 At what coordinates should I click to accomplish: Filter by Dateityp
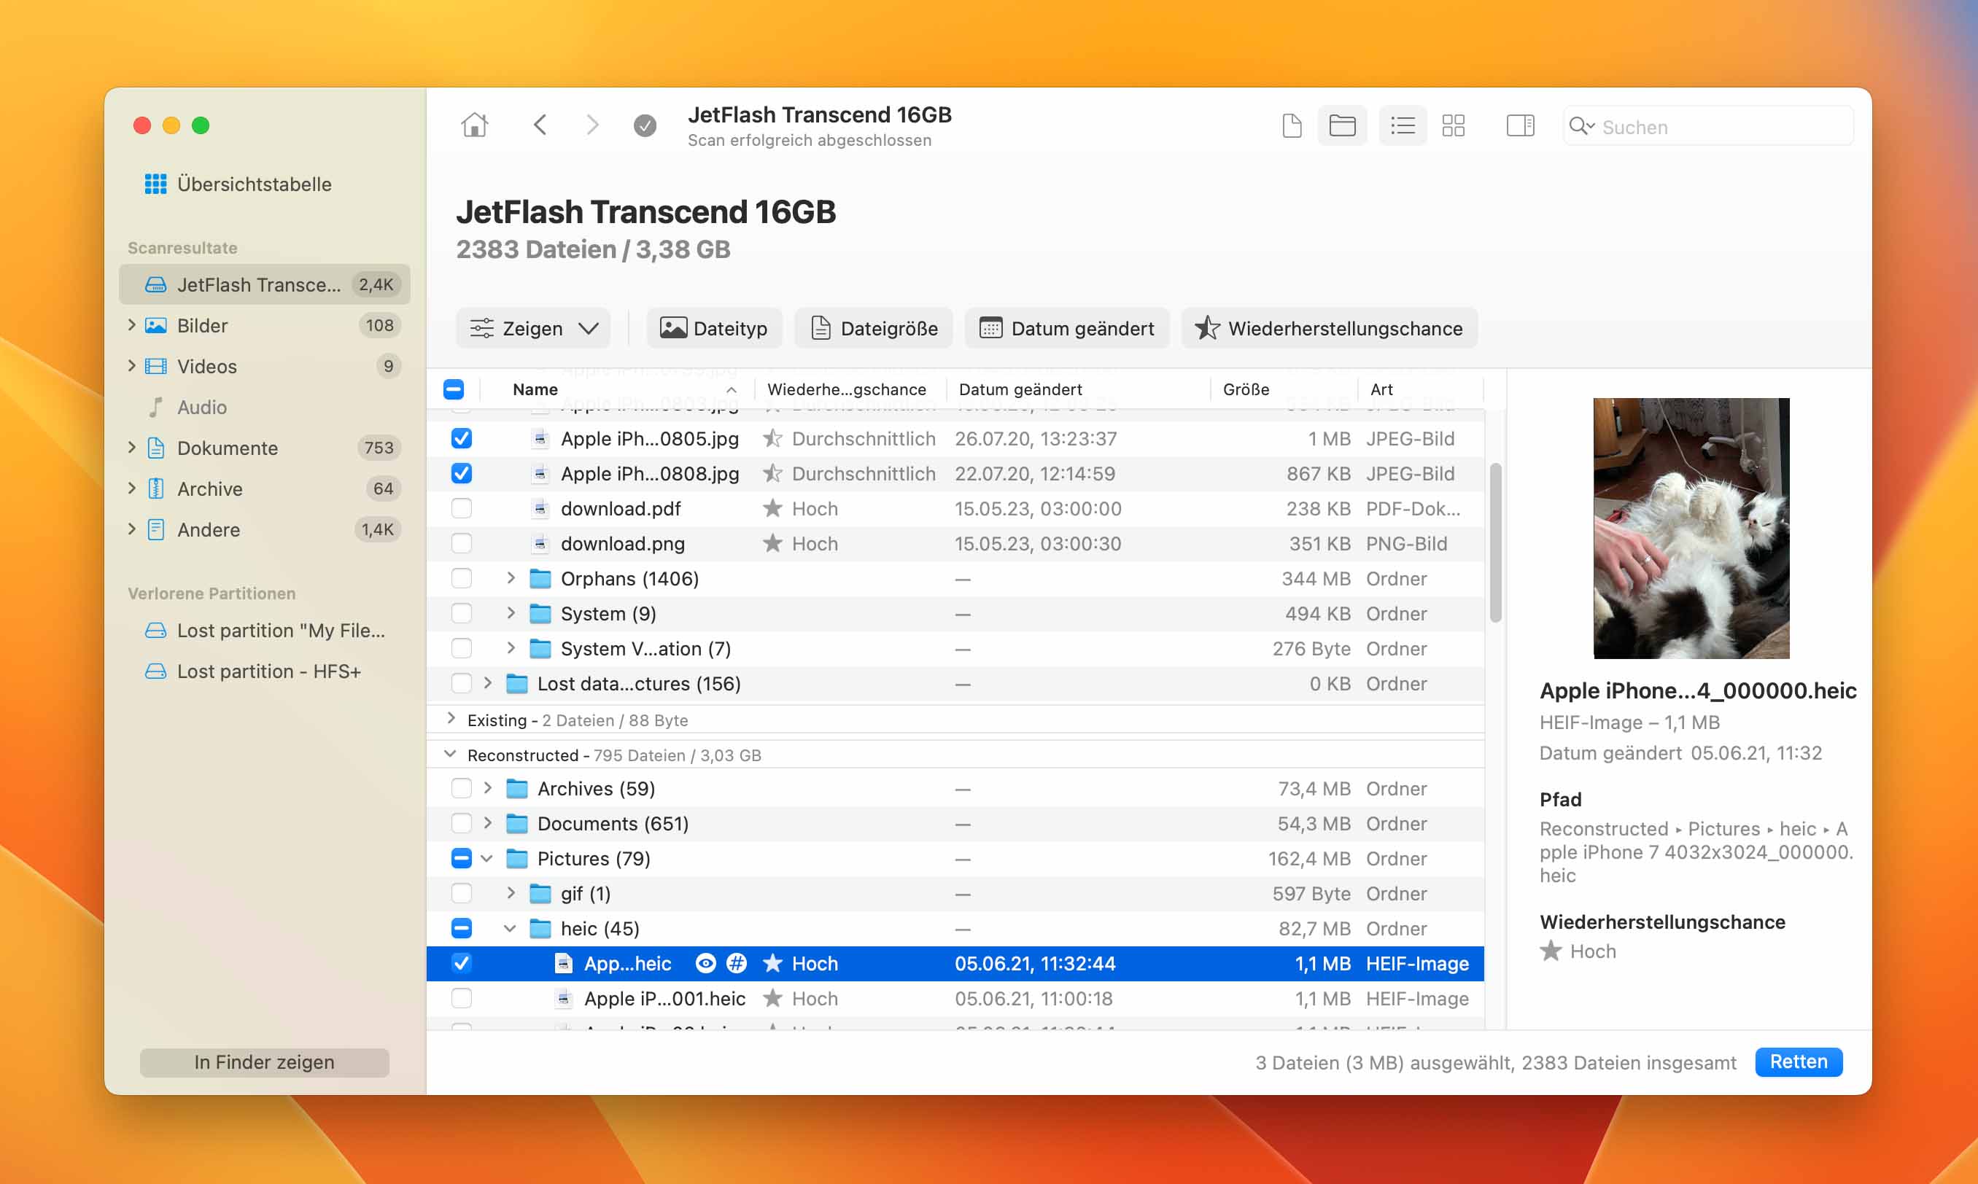click(x=714, y=328)
